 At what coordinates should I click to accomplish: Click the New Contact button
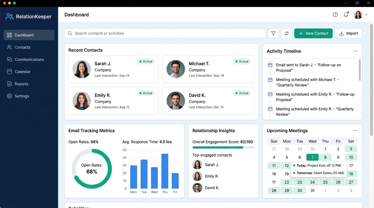point(313,33)
